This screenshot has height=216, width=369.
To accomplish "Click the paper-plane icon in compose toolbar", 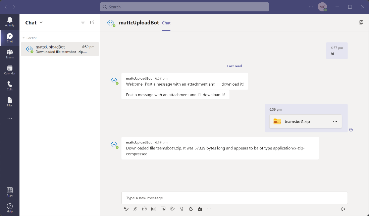I will [172, 209].
